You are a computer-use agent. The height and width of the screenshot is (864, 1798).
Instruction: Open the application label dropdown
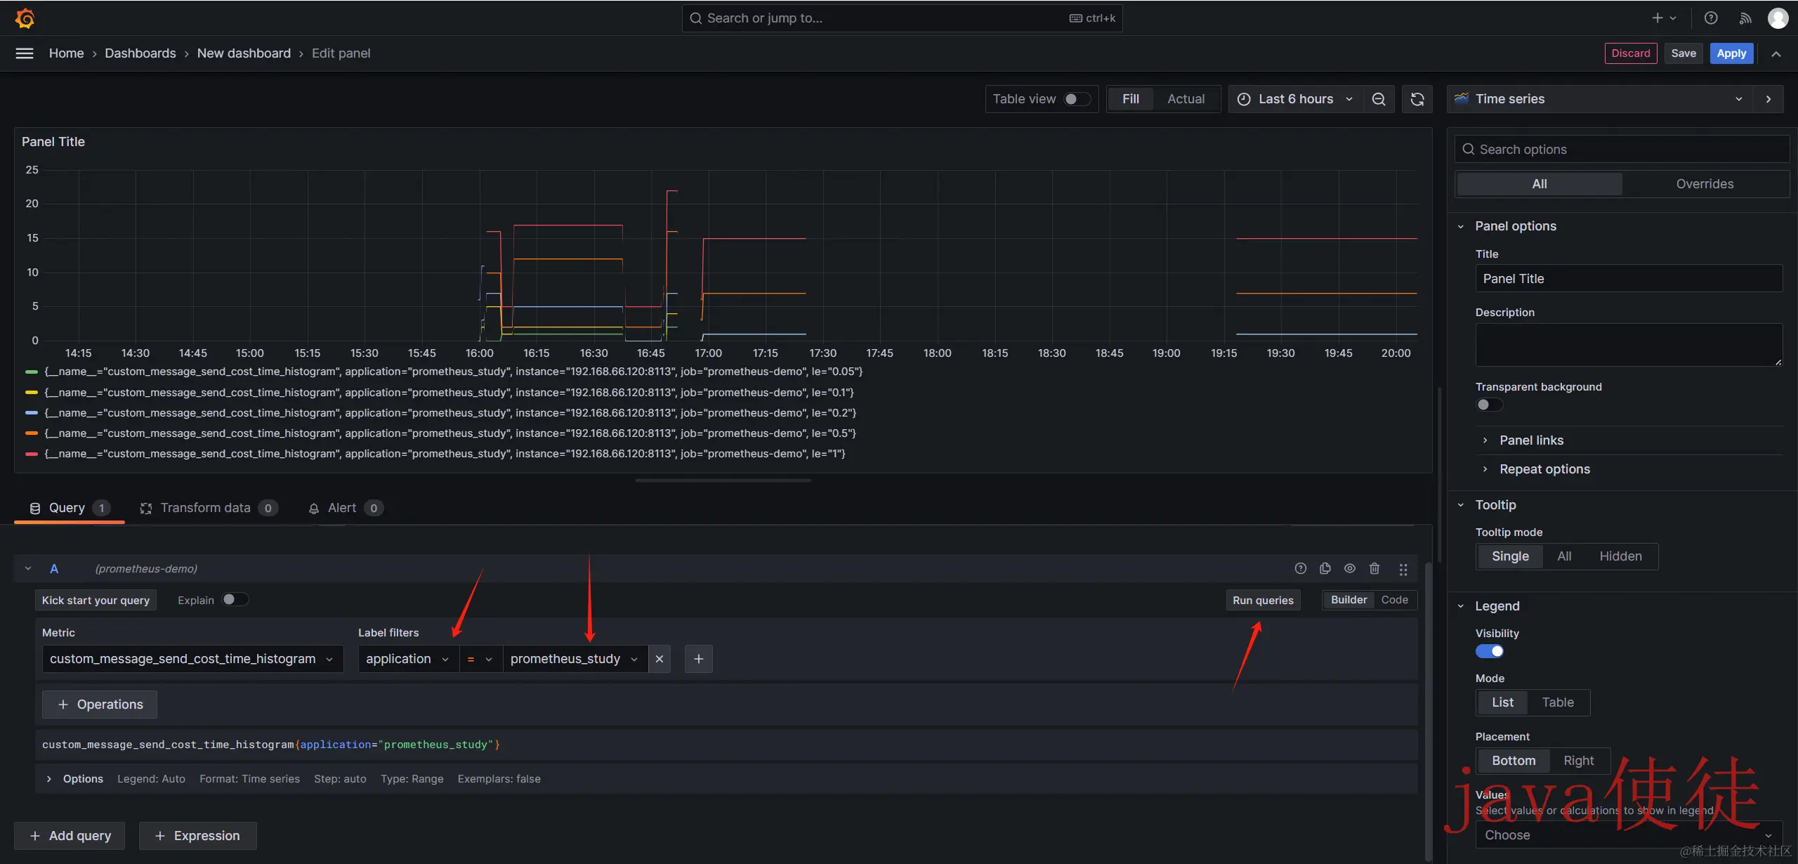(x=408, y=659)
